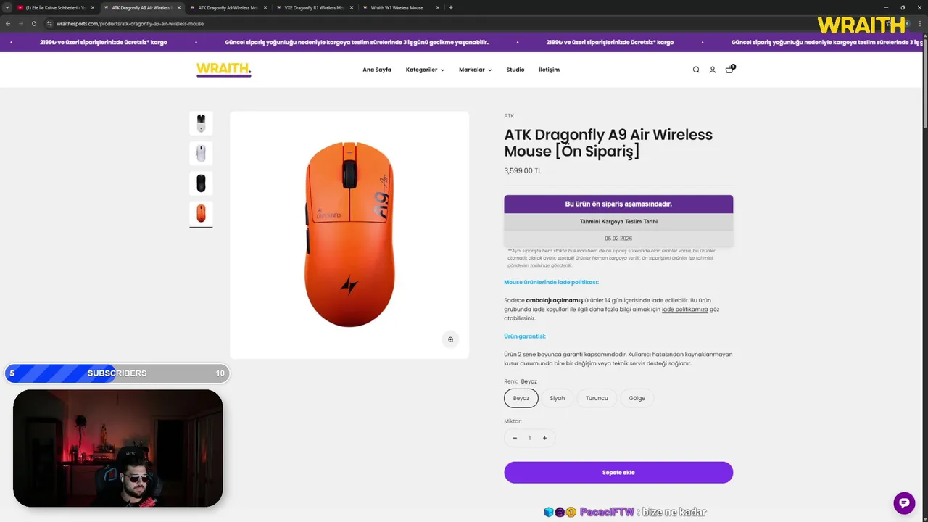This screenshot has height=522, width=928.
Task: Open the shopping cart icon
Action: pos(729,70)
